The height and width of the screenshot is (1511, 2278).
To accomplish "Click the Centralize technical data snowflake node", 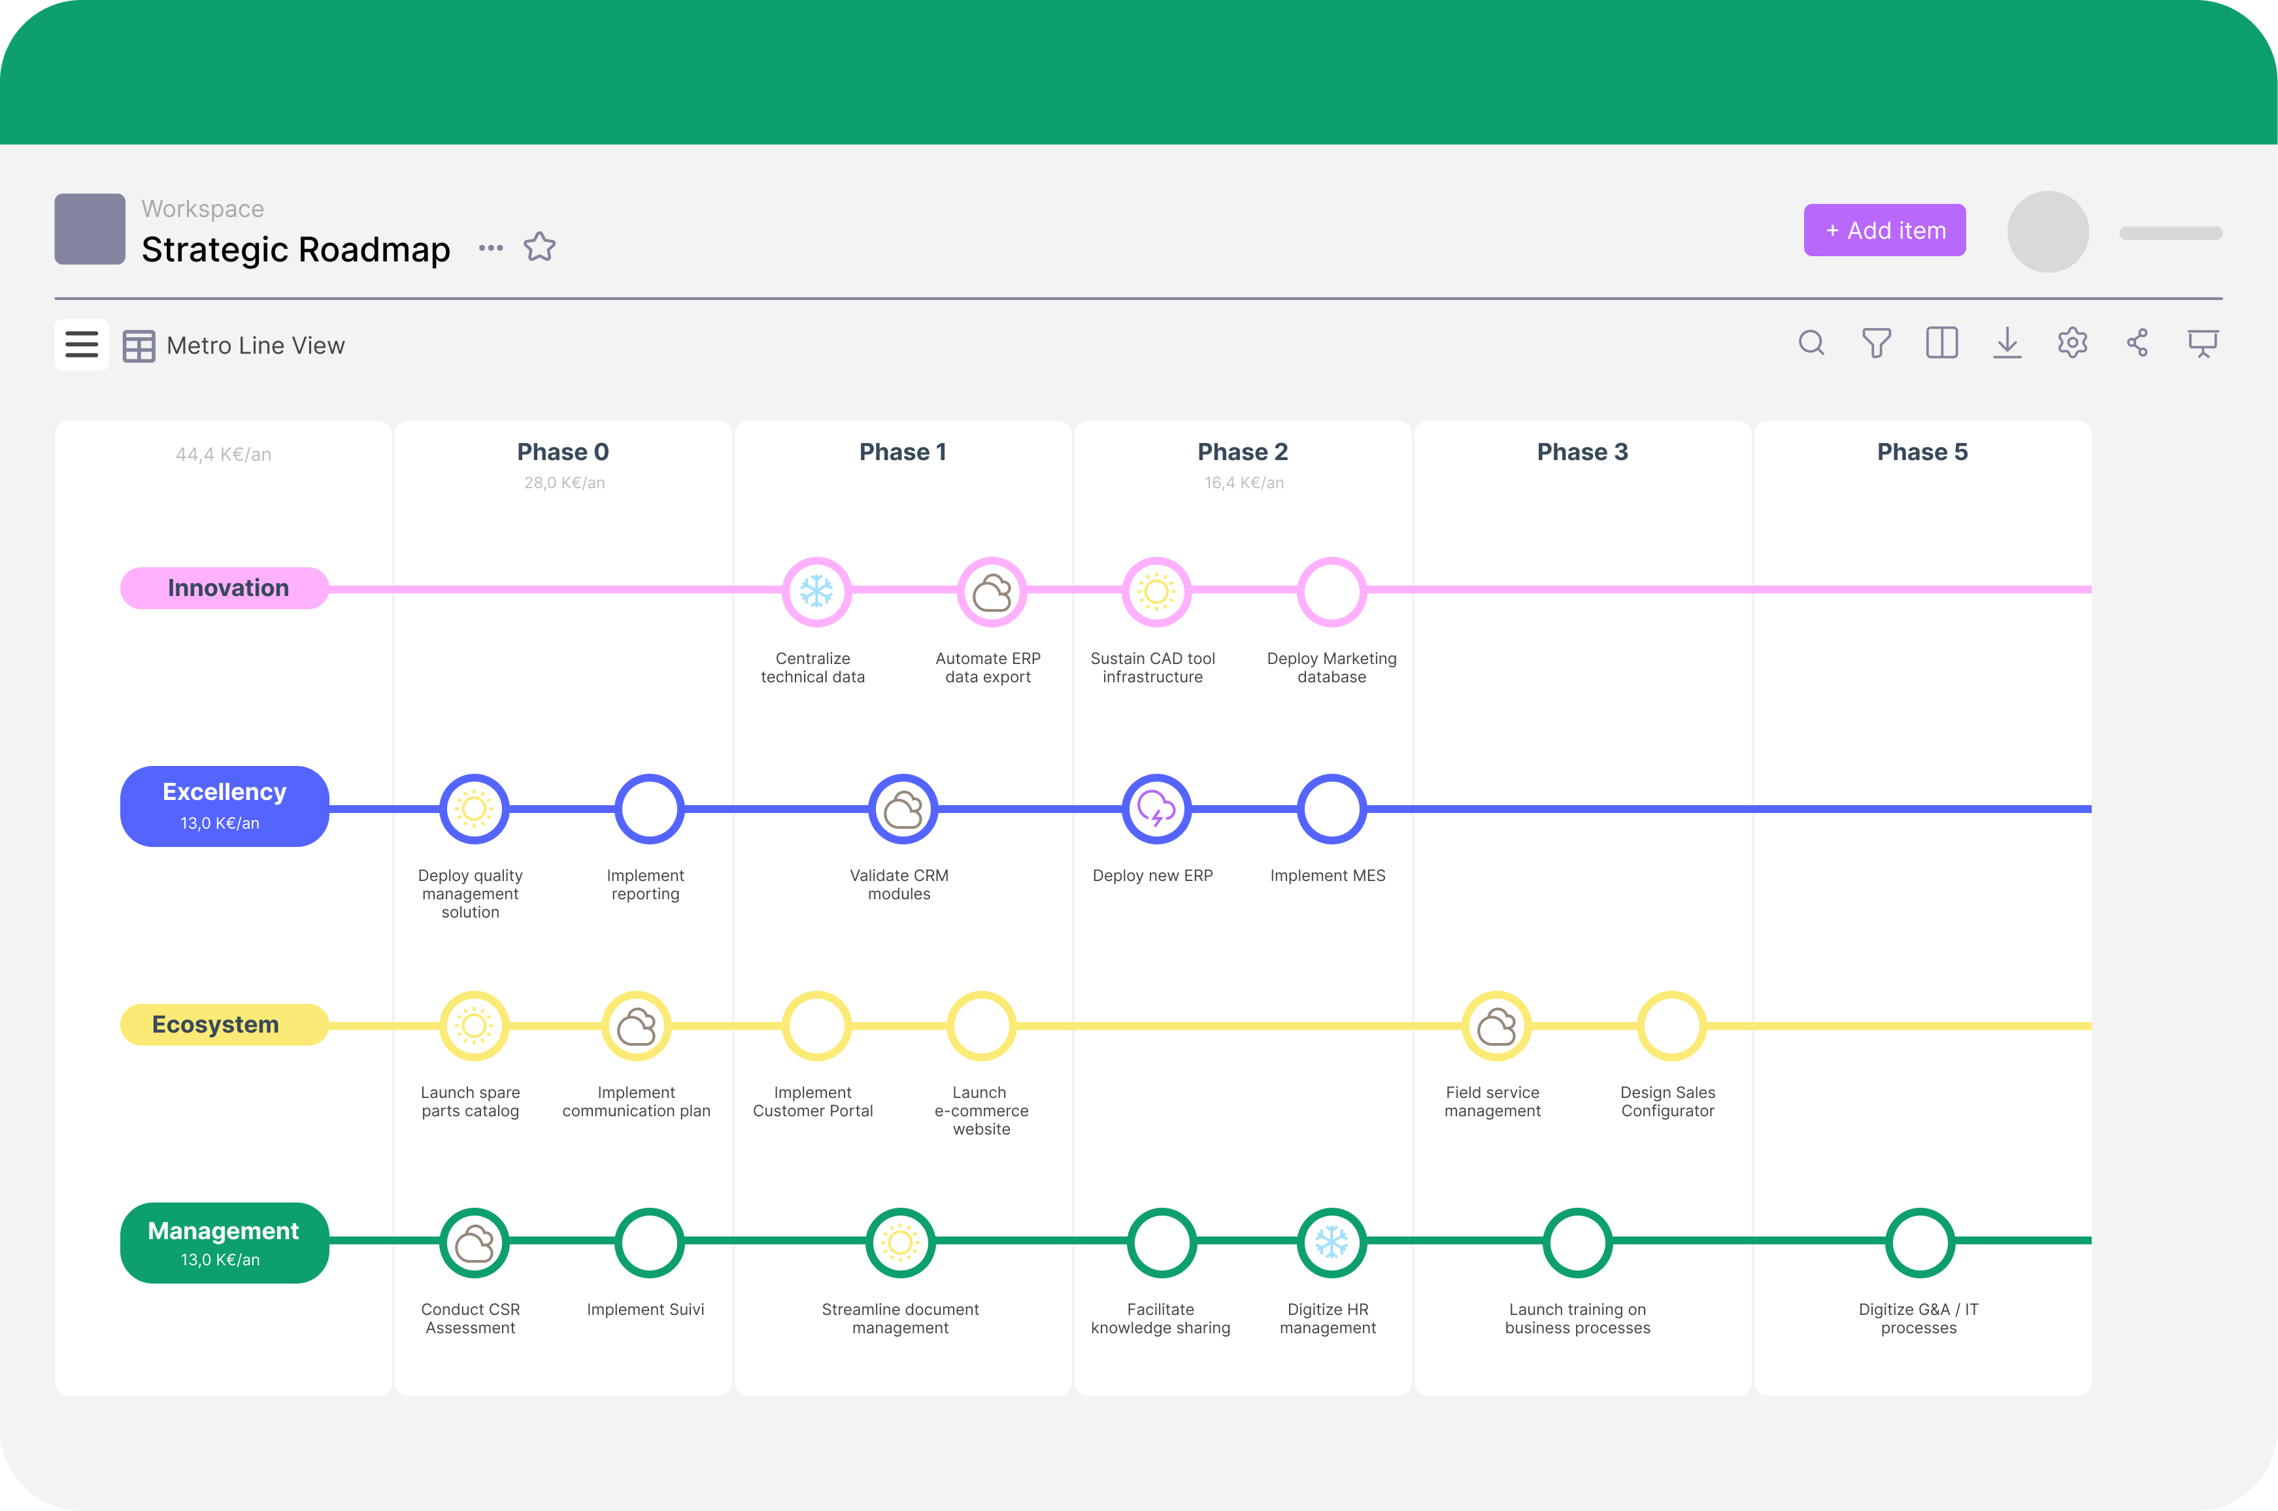I will pos(816,591).
